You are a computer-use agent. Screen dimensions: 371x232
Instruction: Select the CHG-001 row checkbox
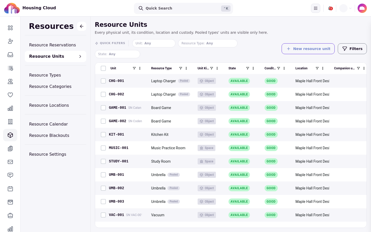pyautogui.click(x=103, y=81)
